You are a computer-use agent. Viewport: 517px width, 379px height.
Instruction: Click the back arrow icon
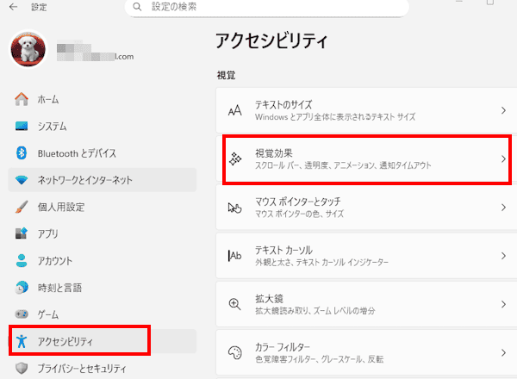point(13,7)
